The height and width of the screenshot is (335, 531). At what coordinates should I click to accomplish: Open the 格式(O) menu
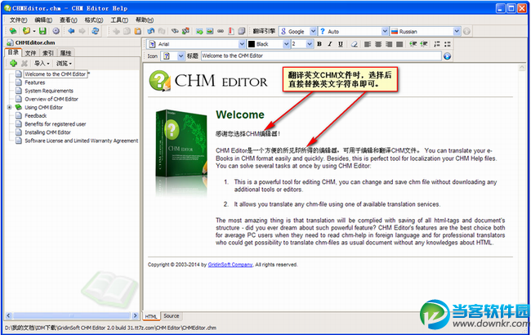pos(94,20)
